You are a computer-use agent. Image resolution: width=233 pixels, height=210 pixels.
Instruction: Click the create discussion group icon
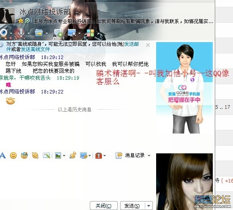tap(58, 33)
